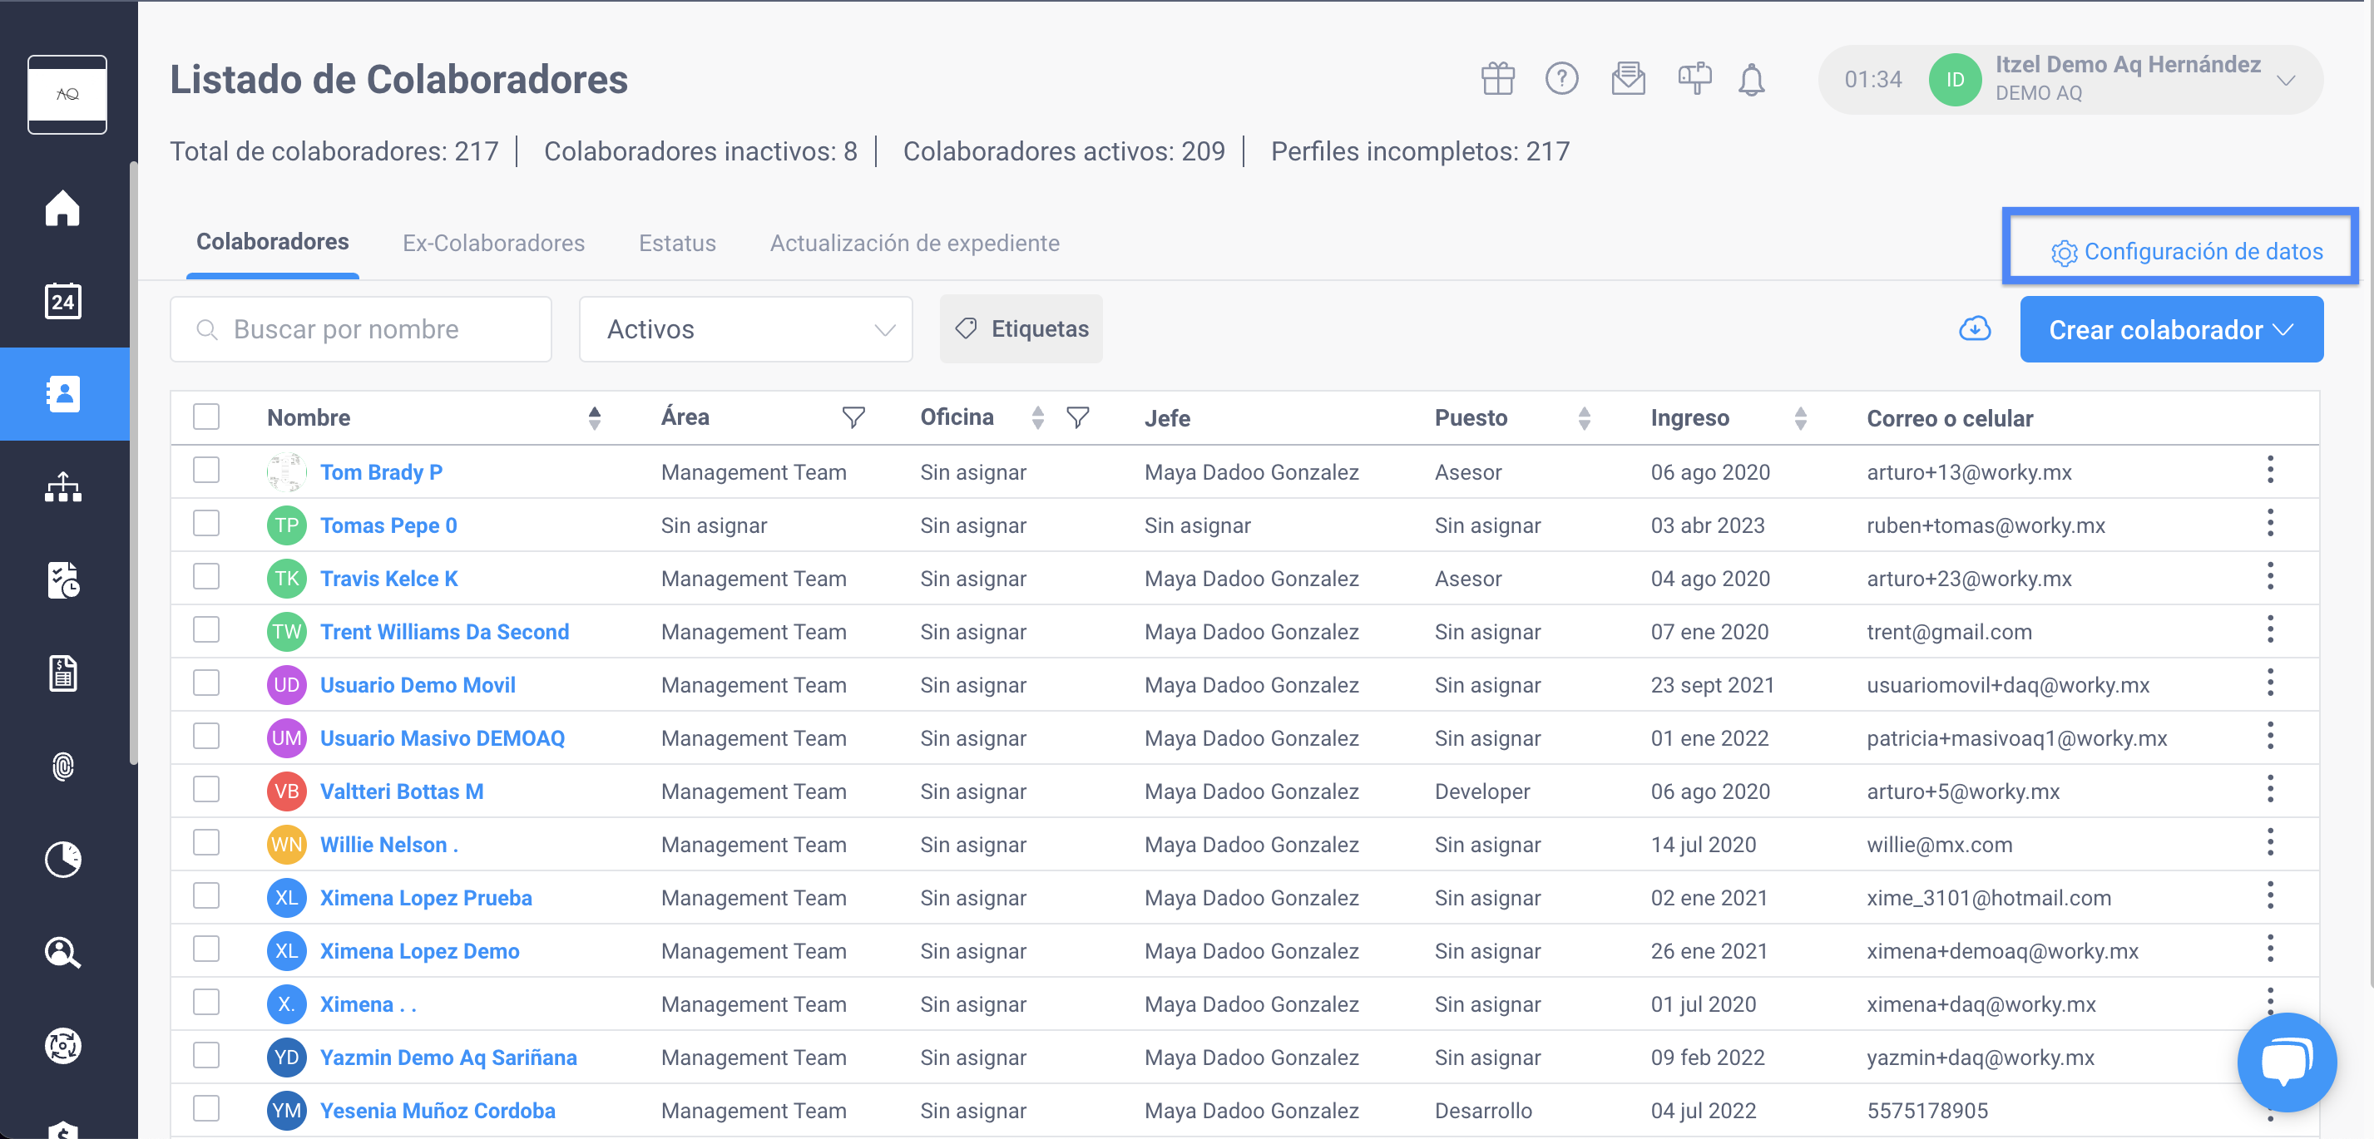Open the organization chart sidebar icon

tap(62, 487)
